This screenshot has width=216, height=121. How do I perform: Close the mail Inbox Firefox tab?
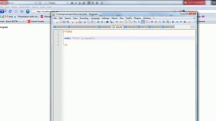coord(24,22)
